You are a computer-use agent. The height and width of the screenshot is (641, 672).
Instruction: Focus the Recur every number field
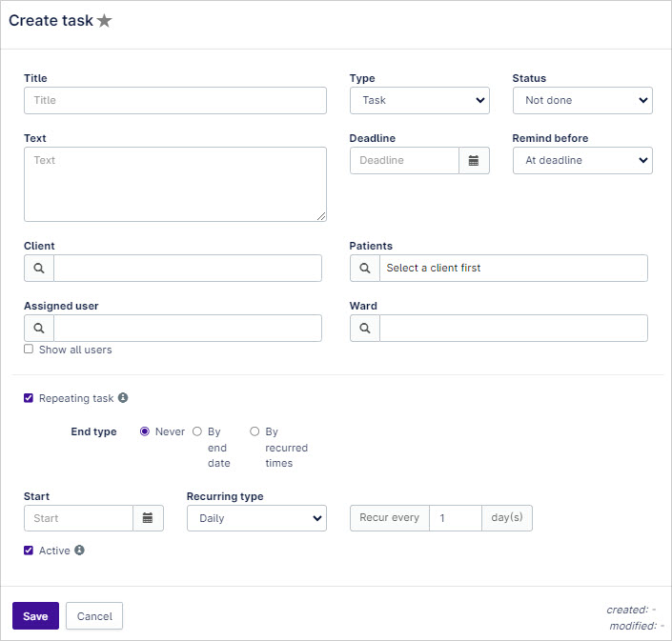[456, 518]
